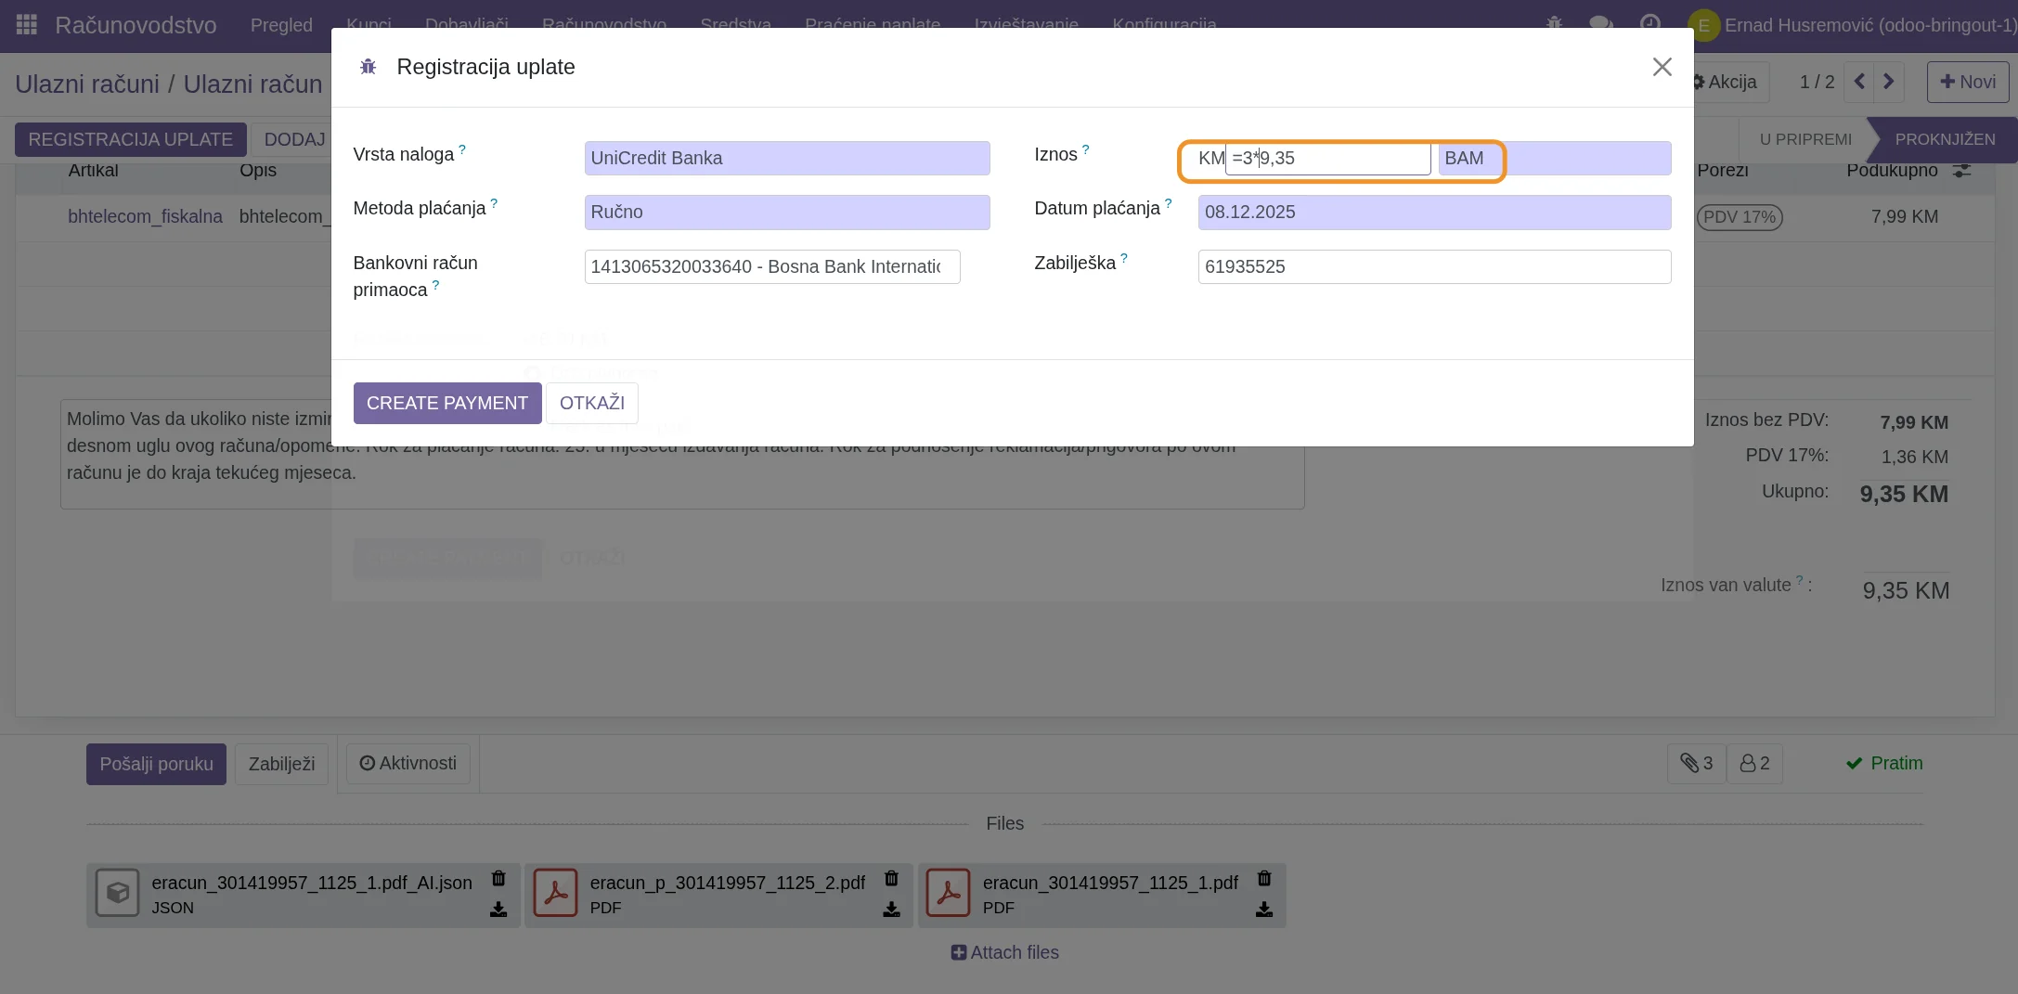Viewport: 2018px width, 994px height.
Task: Open the Metoda plaćanja dropdown
Action: coord(786,212)
